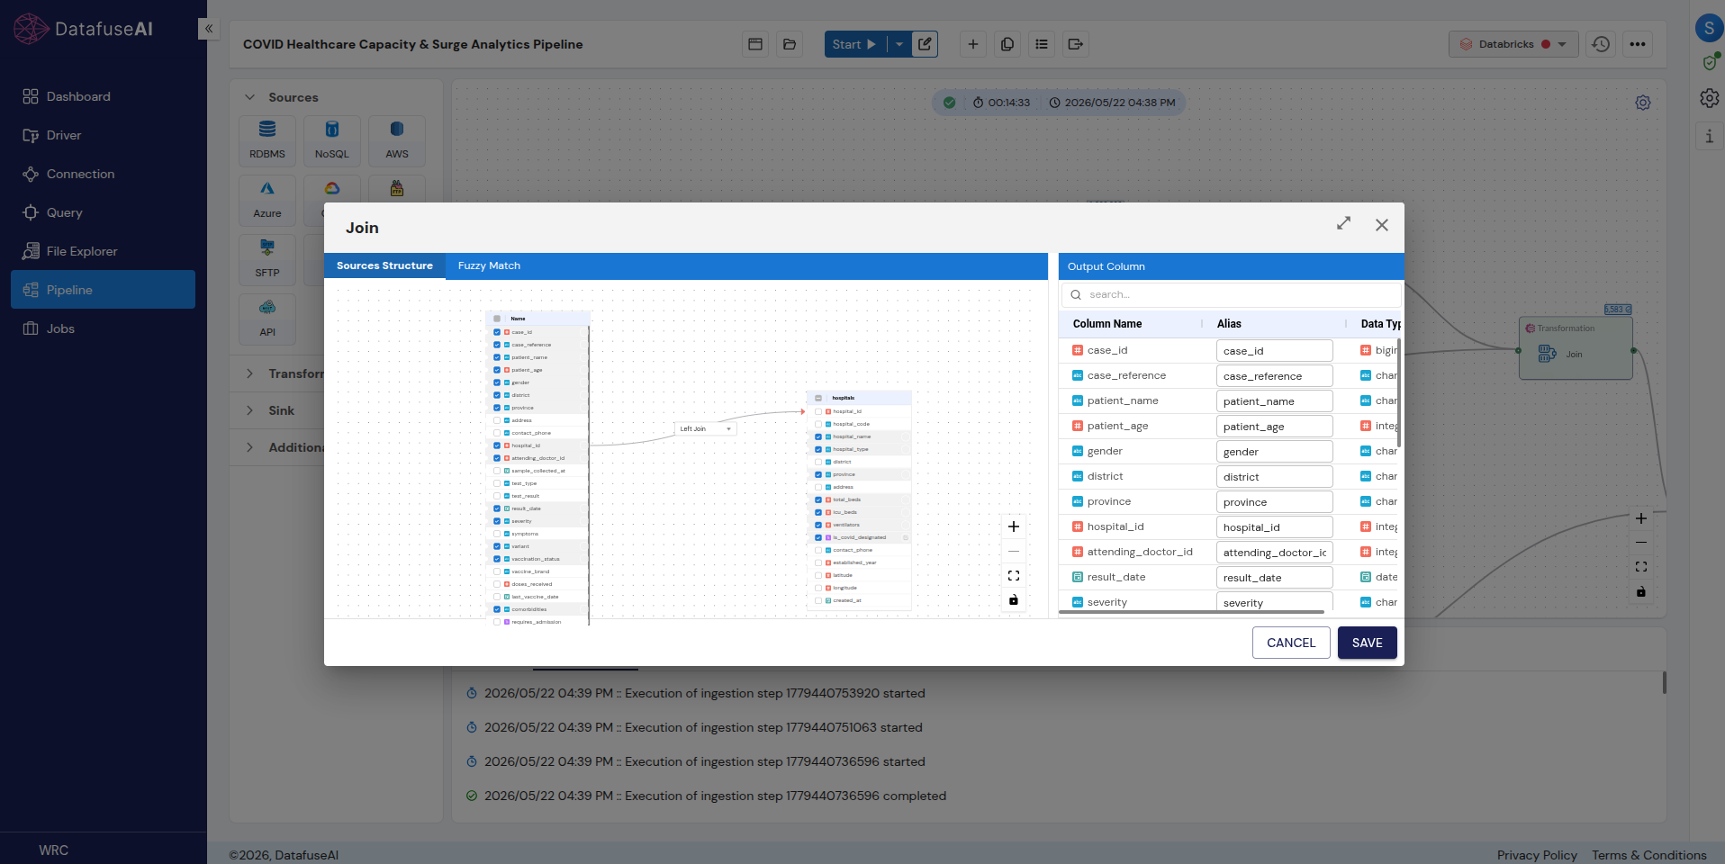Open Jobs in the sidebar

coord(103,328)
